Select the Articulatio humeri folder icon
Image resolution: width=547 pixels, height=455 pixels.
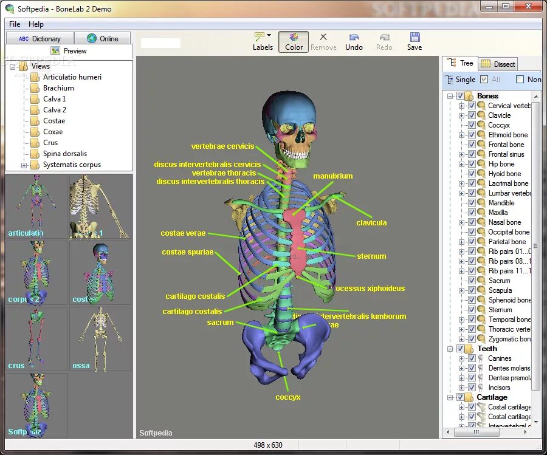(x=35, y=77)
